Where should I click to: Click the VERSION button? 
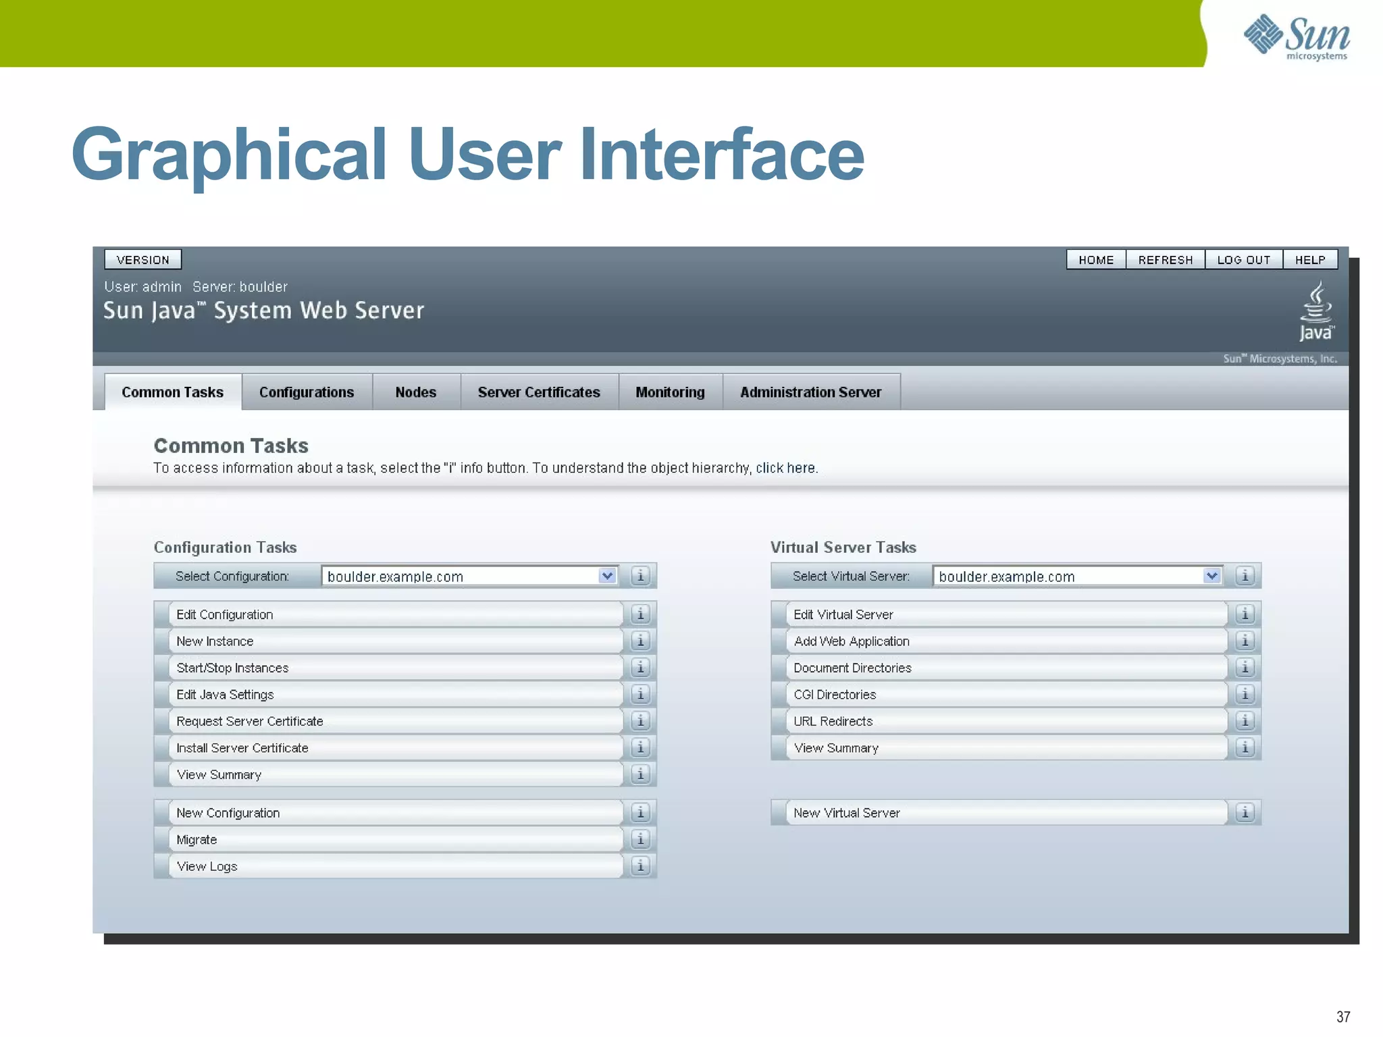pos(143,260)
